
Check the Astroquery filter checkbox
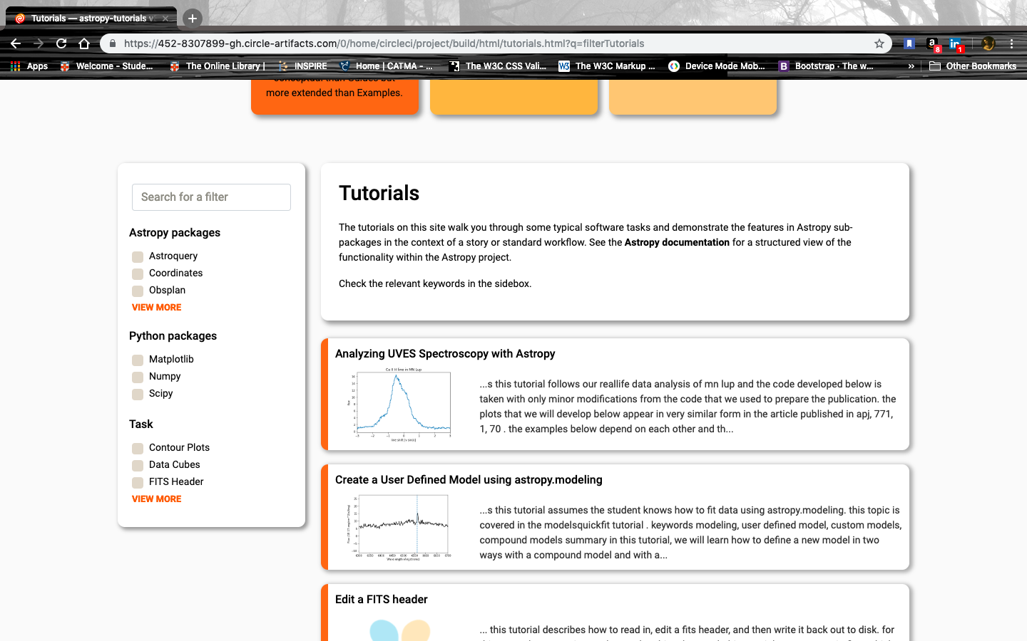138,256
